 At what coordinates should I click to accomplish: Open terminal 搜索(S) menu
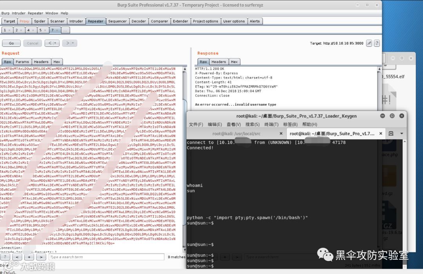click(x=253, y=124)
